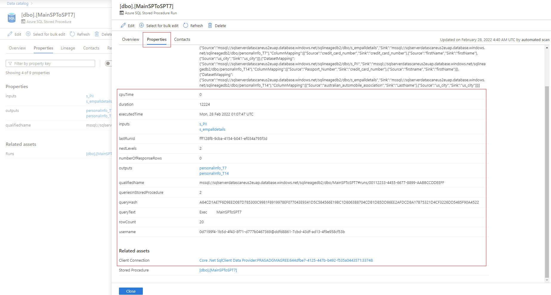The image size is (551, 295).
Task: Select the Properties tab in the dialog
Action: coord(157,39)
